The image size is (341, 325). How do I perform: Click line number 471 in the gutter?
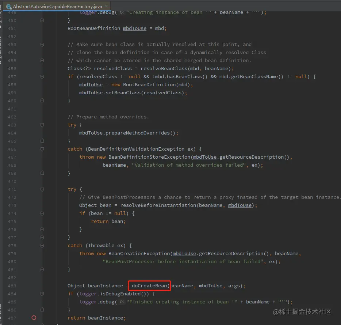tap(12, 189)
